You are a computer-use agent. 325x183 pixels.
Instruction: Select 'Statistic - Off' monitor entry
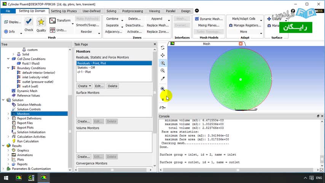(x=114, y=67)
